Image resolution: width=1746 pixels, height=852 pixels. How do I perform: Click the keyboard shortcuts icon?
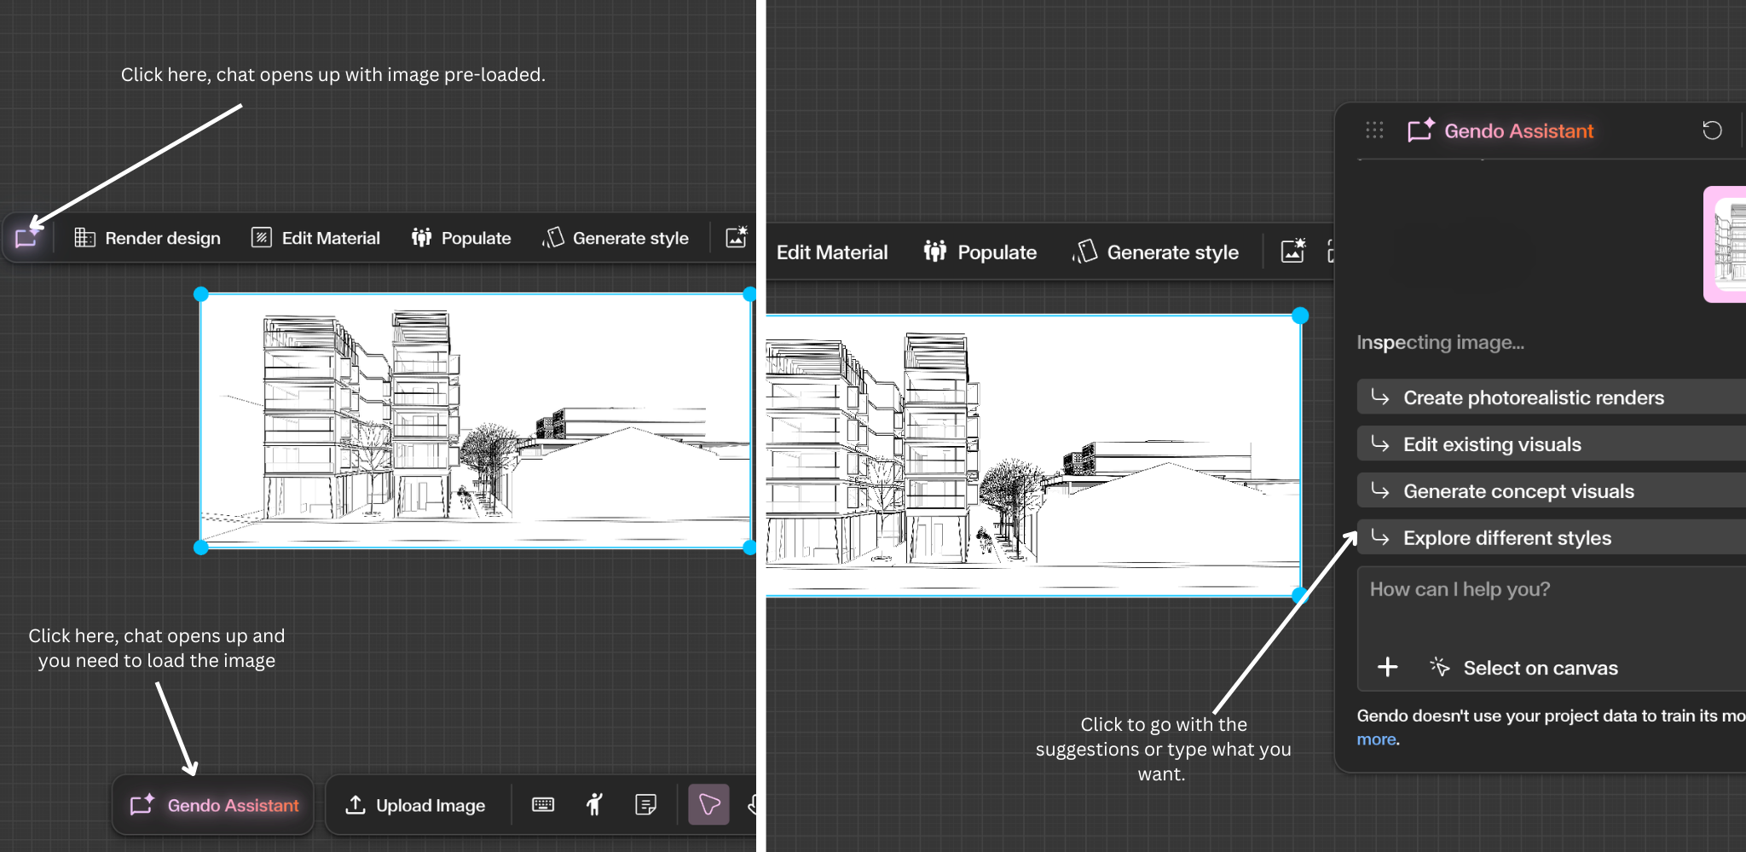click(x=543, y=804)
